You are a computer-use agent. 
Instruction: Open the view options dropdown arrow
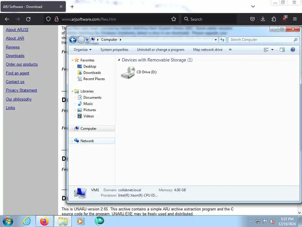[x=272, y=50]
